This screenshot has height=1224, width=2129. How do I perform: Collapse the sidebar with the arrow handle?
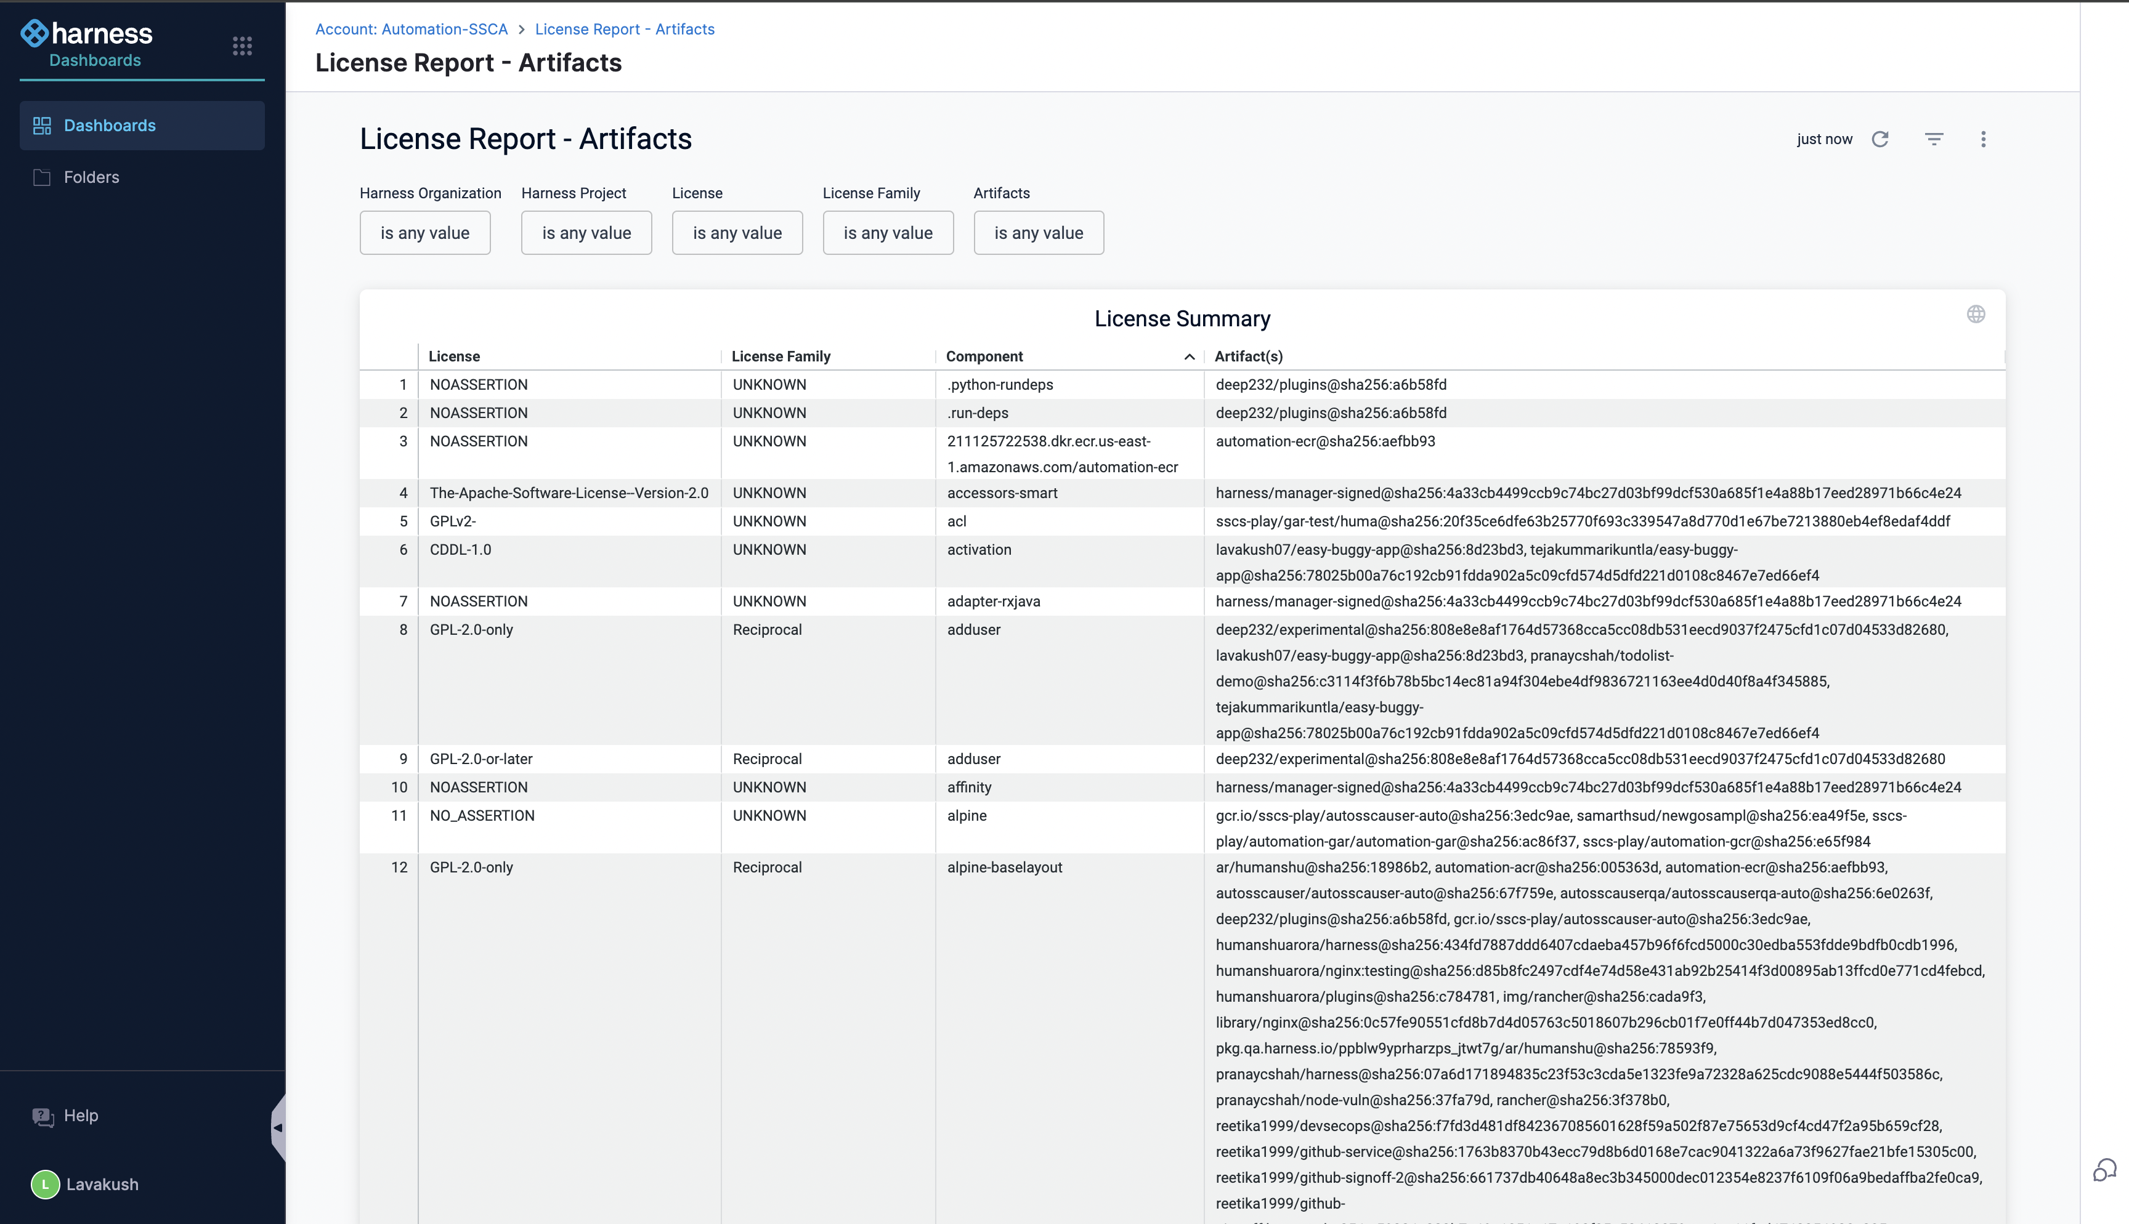pos(278,1127)
